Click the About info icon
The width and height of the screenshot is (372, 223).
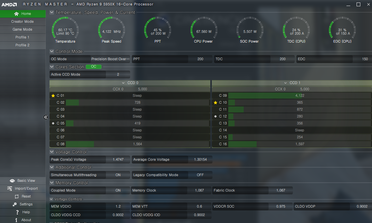click(x=16, y=220)
